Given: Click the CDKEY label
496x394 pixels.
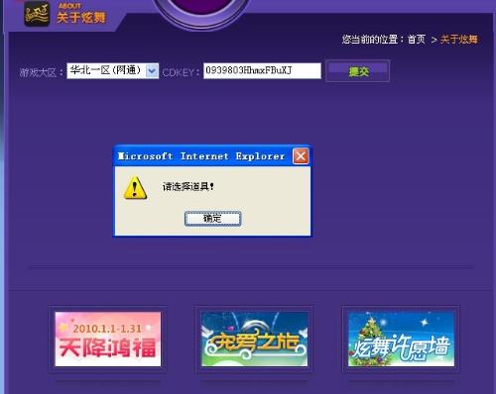Looking at the screenshot, I should tap(181, 72).
